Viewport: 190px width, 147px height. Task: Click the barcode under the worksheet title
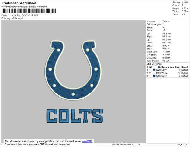point(29,11)
